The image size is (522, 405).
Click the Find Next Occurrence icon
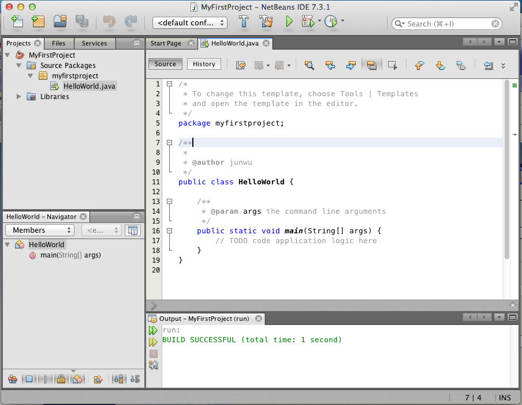(351, 65)
